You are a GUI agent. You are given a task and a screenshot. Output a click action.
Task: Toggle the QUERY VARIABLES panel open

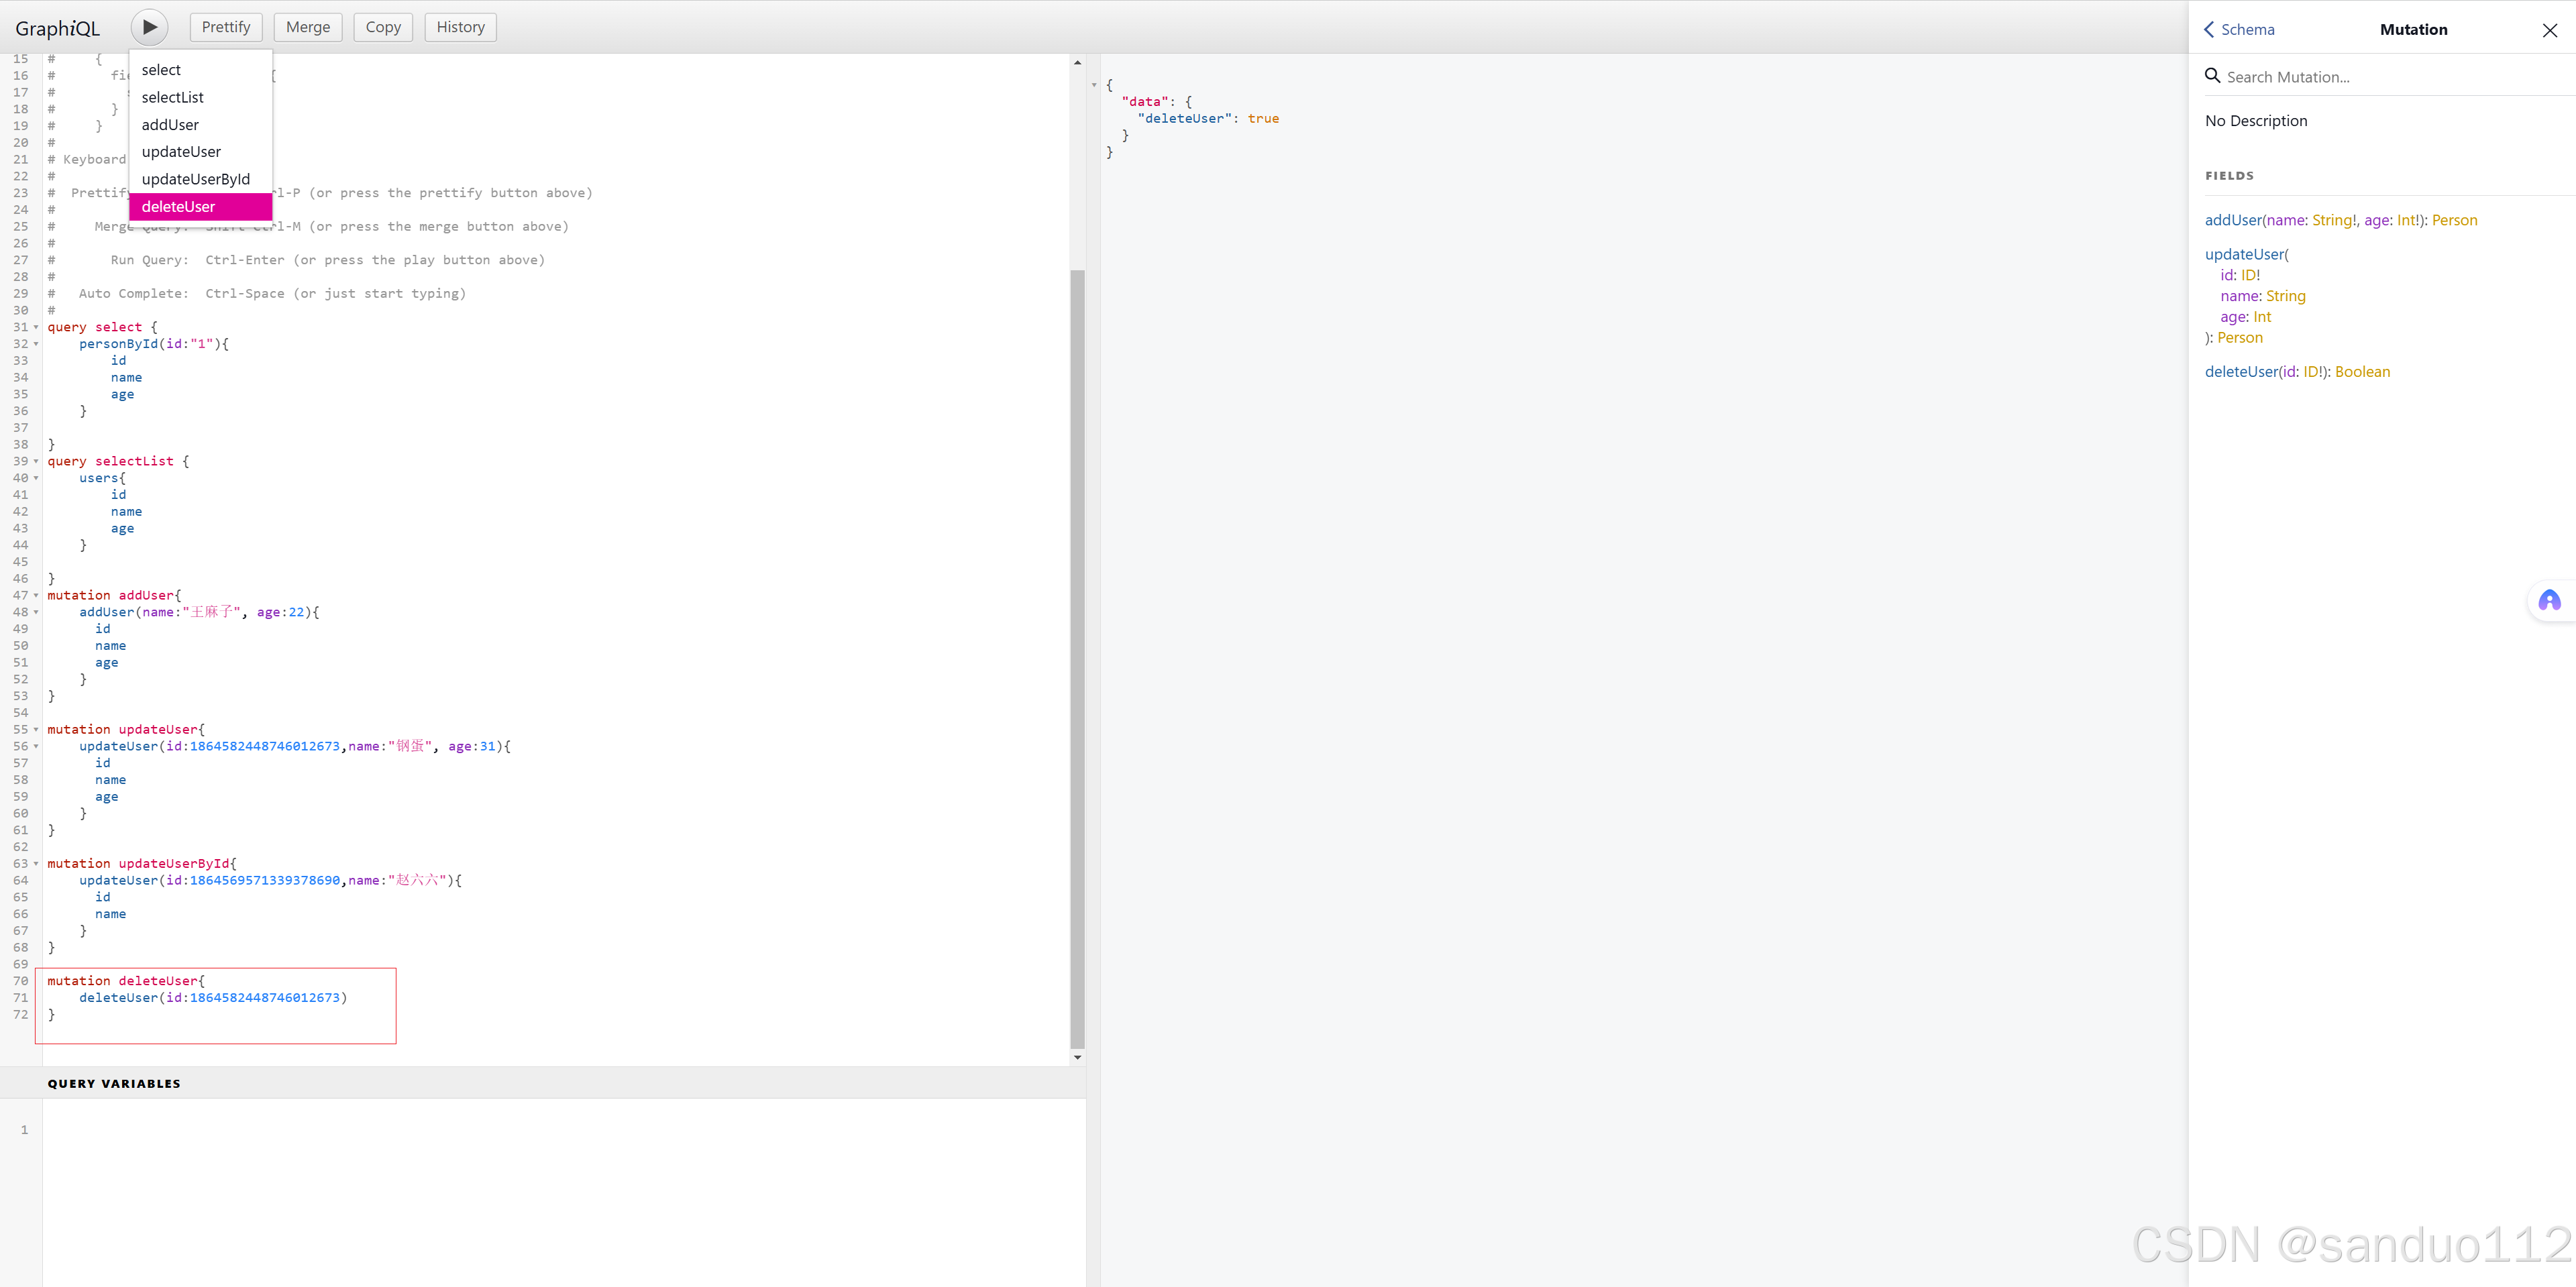[113, 1082]
